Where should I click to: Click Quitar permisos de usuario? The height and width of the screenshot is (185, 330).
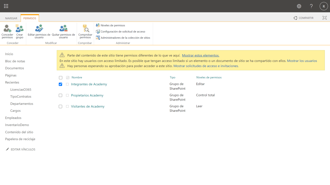pos(63,31)
